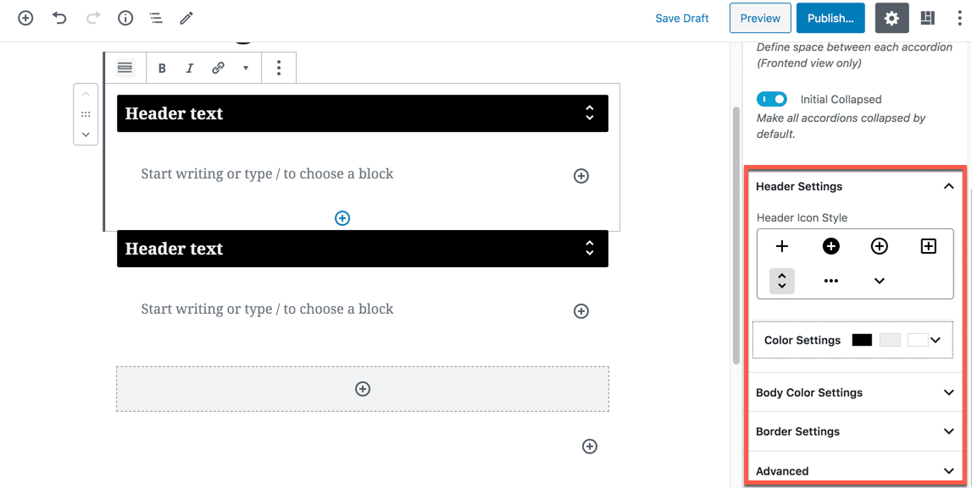Expand the Border Settings section

(854, 431)
